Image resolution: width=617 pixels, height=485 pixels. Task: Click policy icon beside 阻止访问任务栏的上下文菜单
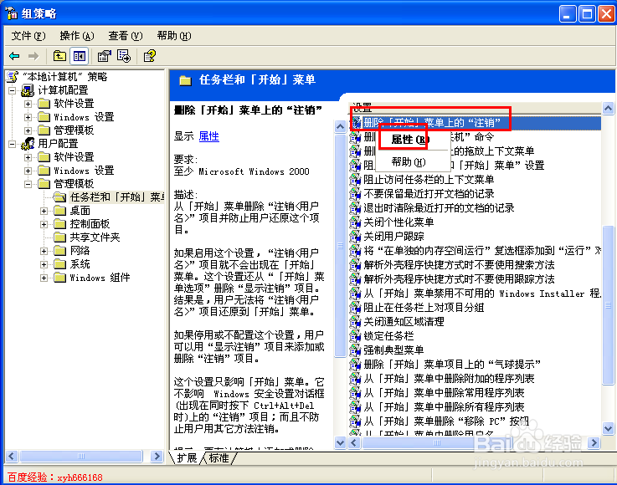click(355, 180)
